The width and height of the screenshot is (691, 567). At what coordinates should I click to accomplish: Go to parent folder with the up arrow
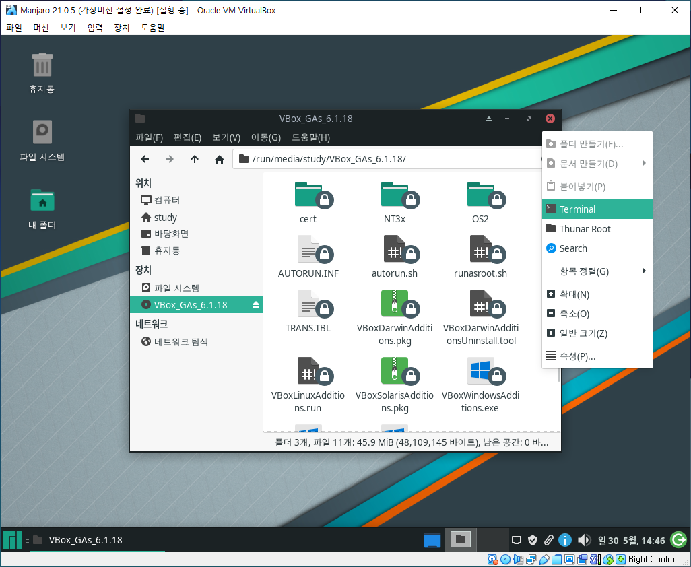pos(195,159)
